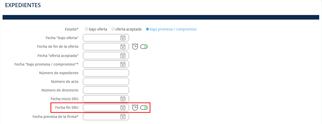Screen dimensions: 322x124
Task: Open calendar for Fecha "oferta aceptada"
Action: [123, 56]
